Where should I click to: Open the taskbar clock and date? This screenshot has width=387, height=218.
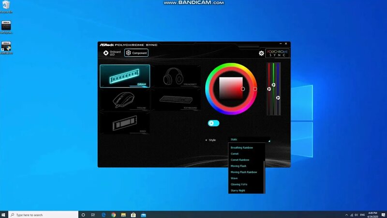pos(372,215)
